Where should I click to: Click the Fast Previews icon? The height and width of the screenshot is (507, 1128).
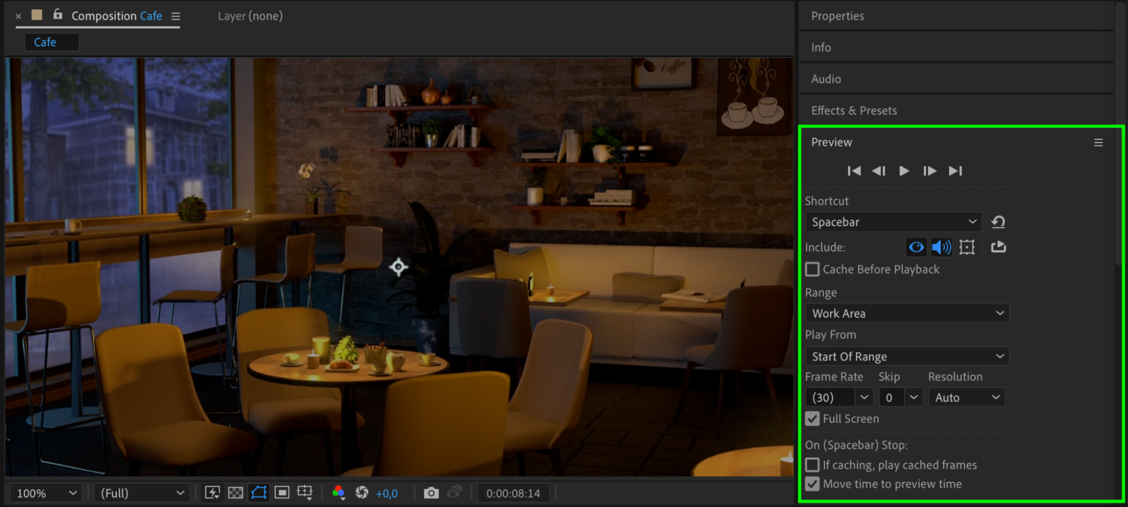[212, 493]
